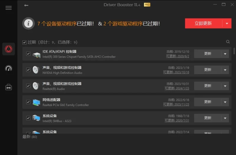Expand update options for Realtek PCIe GbE
The image size is (236, 155).
(225, 102)
